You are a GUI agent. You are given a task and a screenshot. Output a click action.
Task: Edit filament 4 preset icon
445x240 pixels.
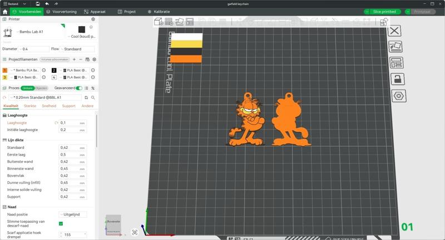pyautogui.click(x=93, y=77)
